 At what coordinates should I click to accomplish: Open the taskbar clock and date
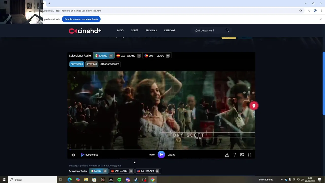coord(310,180)
